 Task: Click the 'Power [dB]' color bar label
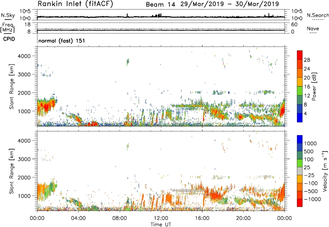click(x=314, y=86)
